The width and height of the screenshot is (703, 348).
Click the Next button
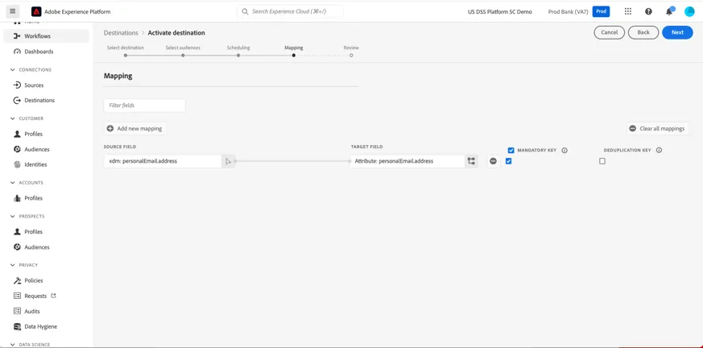(677, 32)
